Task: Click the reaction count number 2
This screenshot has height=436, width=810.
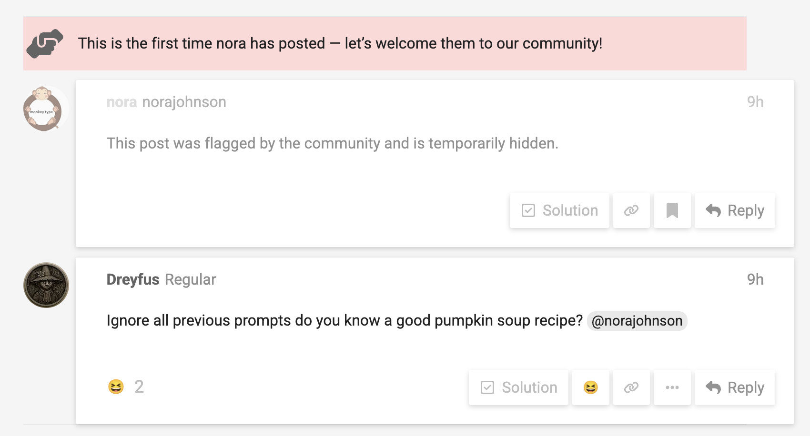Action: [139, 386]
